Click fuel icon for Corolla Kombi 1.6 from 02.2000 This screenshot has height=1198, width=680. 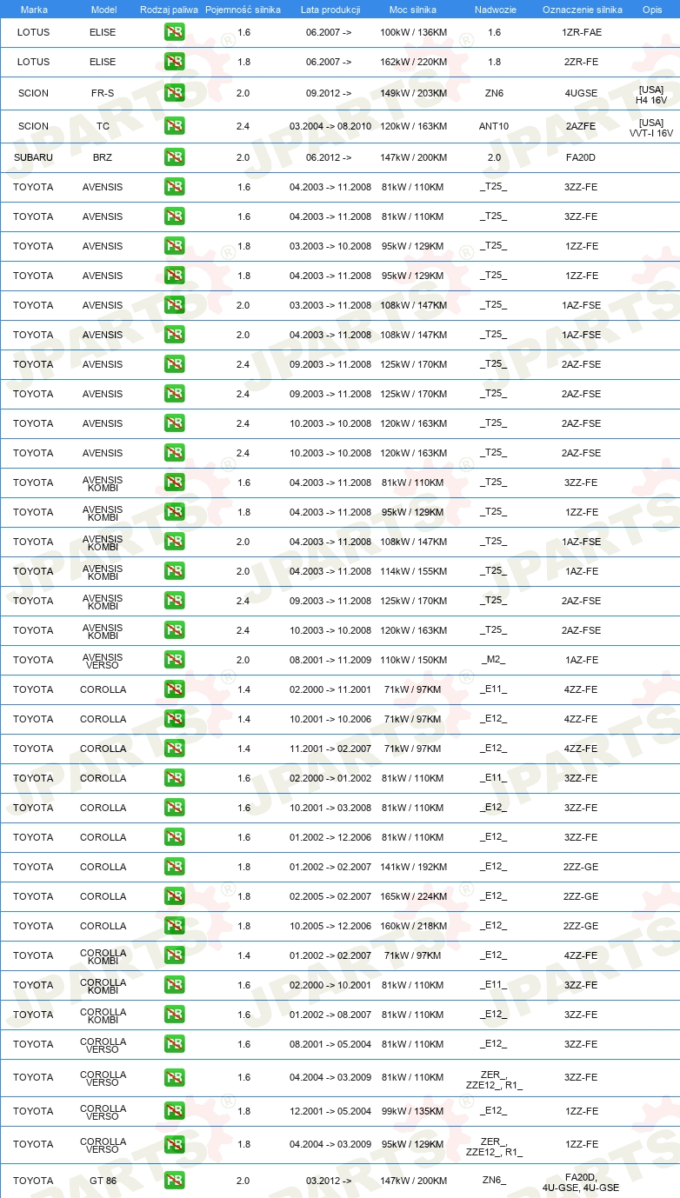pyautogui.click(x=174, y=985)
